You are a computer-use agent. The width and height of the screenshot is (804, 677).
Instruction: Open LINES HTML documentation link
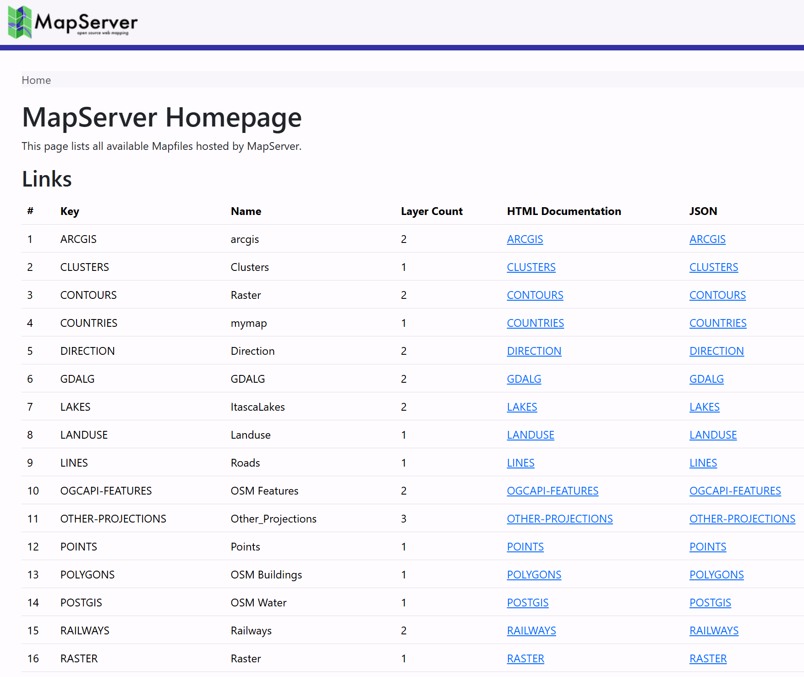pos(520,463)
